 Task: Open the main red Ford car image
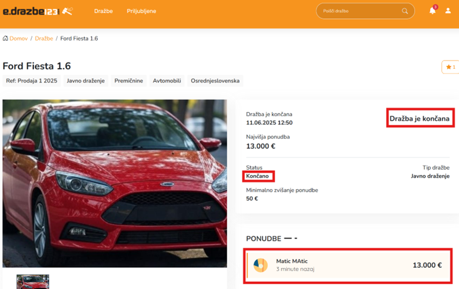pos(115,183)
